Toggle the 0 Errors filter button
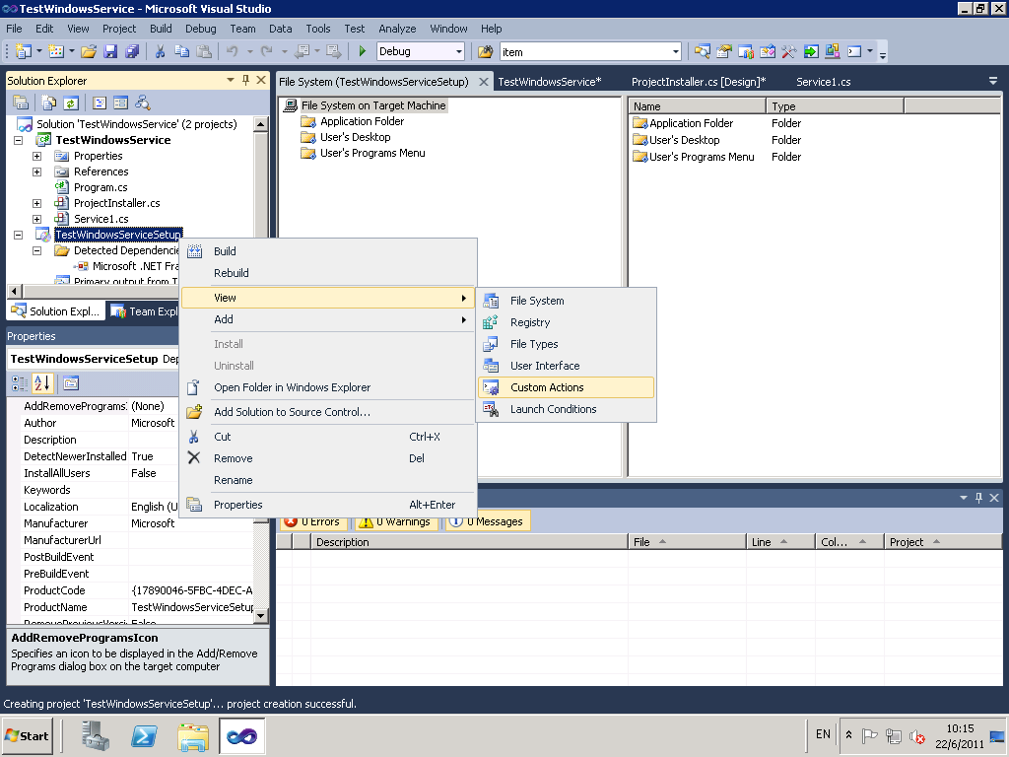 (312, 521)
